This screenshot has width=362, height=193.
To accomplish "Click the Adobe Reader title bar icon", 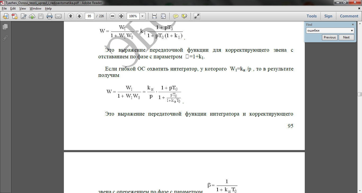I will 3,3.
